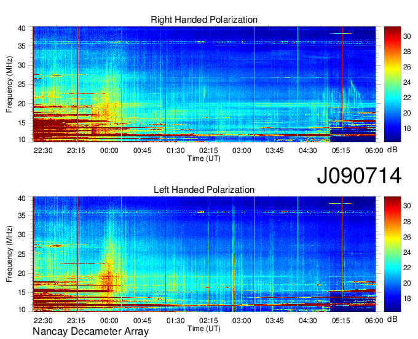The width and height of the screenshot is (418, 339).
Task: Click the '25' frequency tick on the bottom plot
Action: (22, 254)
